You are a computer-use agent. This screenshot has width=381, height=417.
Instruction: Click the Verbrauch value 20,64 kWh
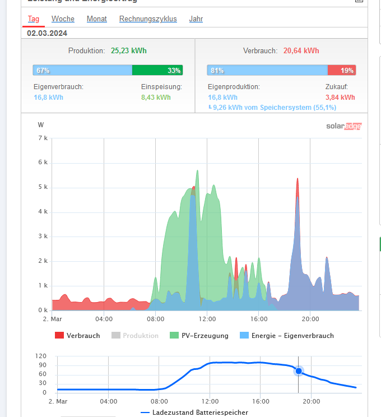(301, 51)
